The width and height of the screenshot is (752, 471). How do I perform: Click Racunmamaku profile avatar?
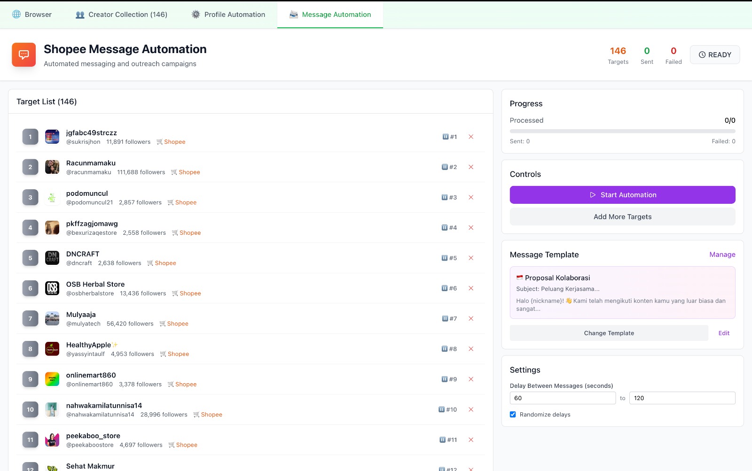(52, 167)
